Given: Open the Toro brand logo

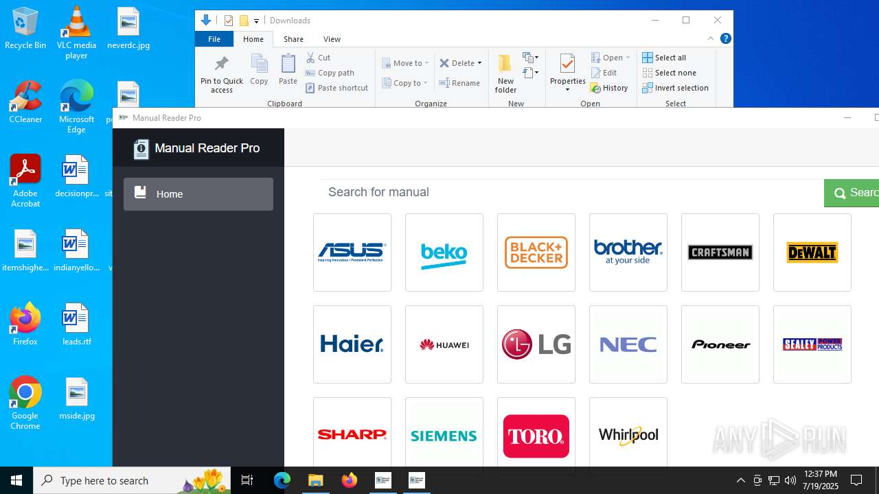Looking at the screenshot, I should (x=536, y=432).
